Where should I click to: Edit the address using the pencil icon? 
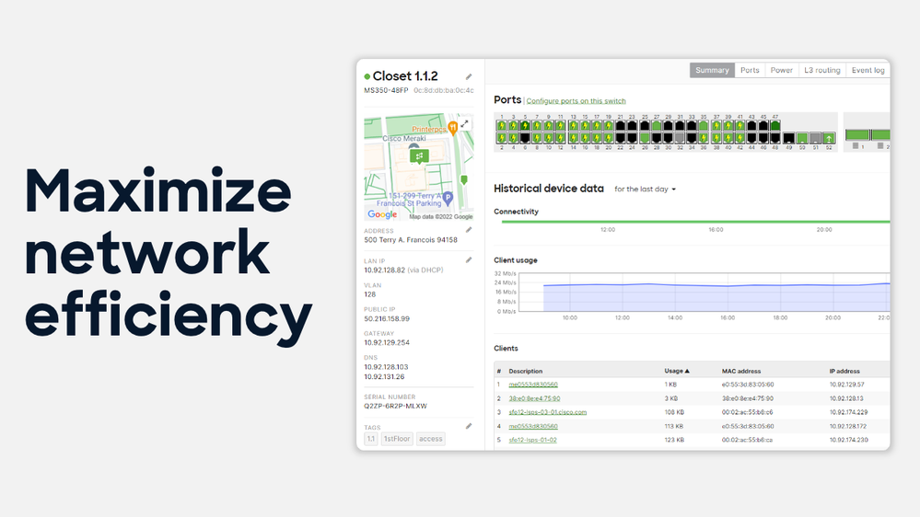point(468,230)
